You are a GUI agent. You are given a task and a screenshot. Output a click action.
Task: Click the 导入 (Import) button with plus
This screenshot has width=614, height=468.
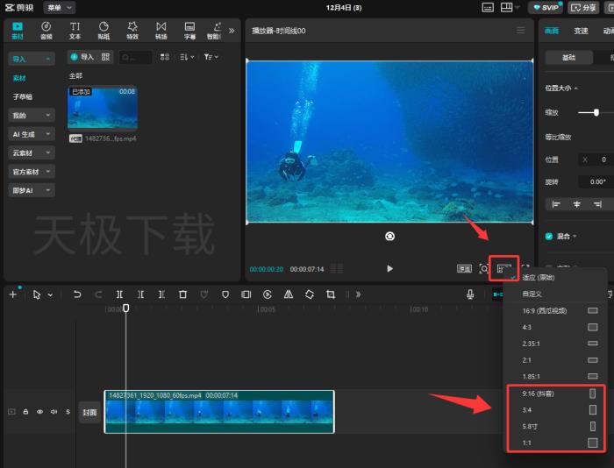(x=82, y=57)
